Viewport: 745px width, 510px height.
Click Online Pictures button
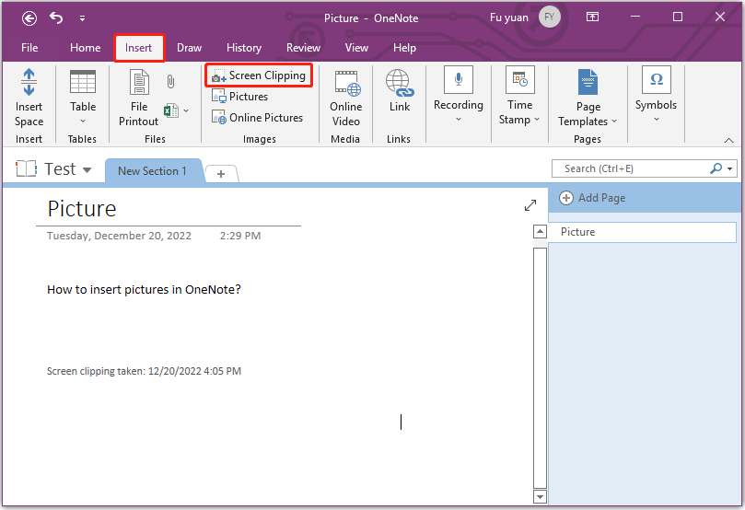(x=257, y=117)
